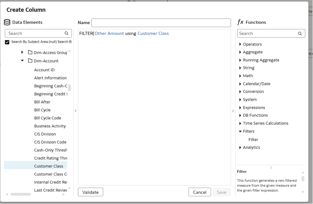Select the Filter function item
The height and width of the screenshot is (204, 313).
point(253,139)
